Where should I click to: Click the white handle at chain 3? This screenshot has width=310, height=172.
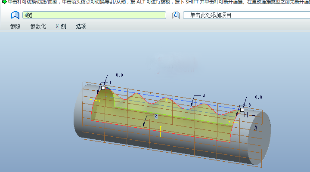click(242, 110)
